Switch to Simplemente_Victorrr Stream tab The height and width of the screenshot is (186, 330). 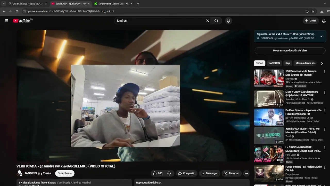coord(113,4)
